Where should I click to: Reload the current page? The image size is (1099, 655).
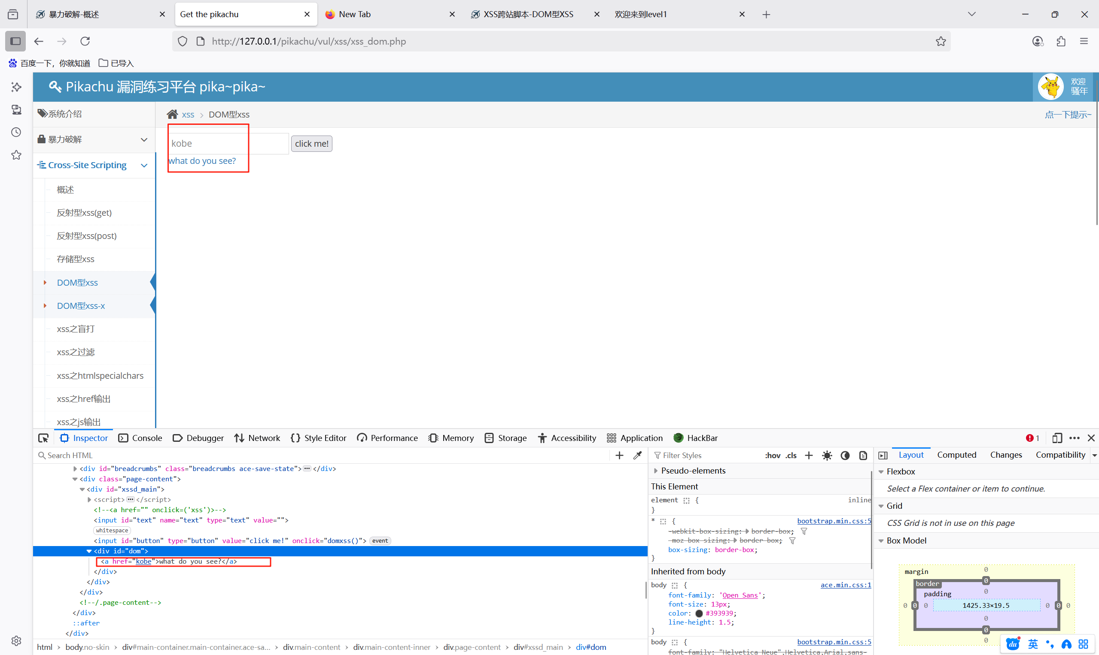(x=85, y=41)
